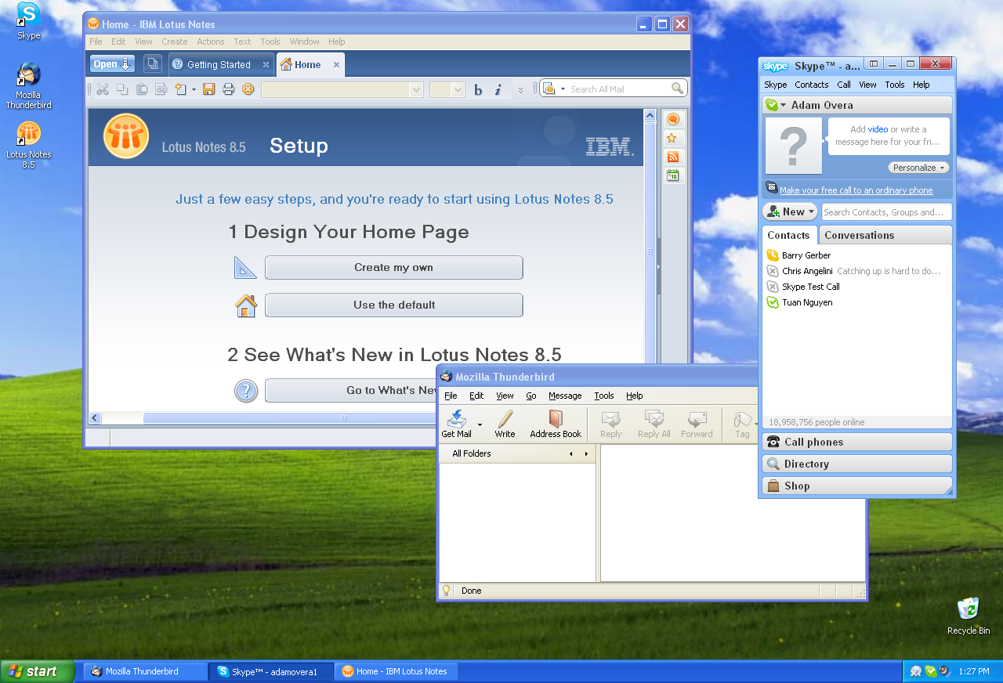Toggle bold formatting in Lotus Notes toolbar
The image size is (1003, 683).
click(478, 90)
